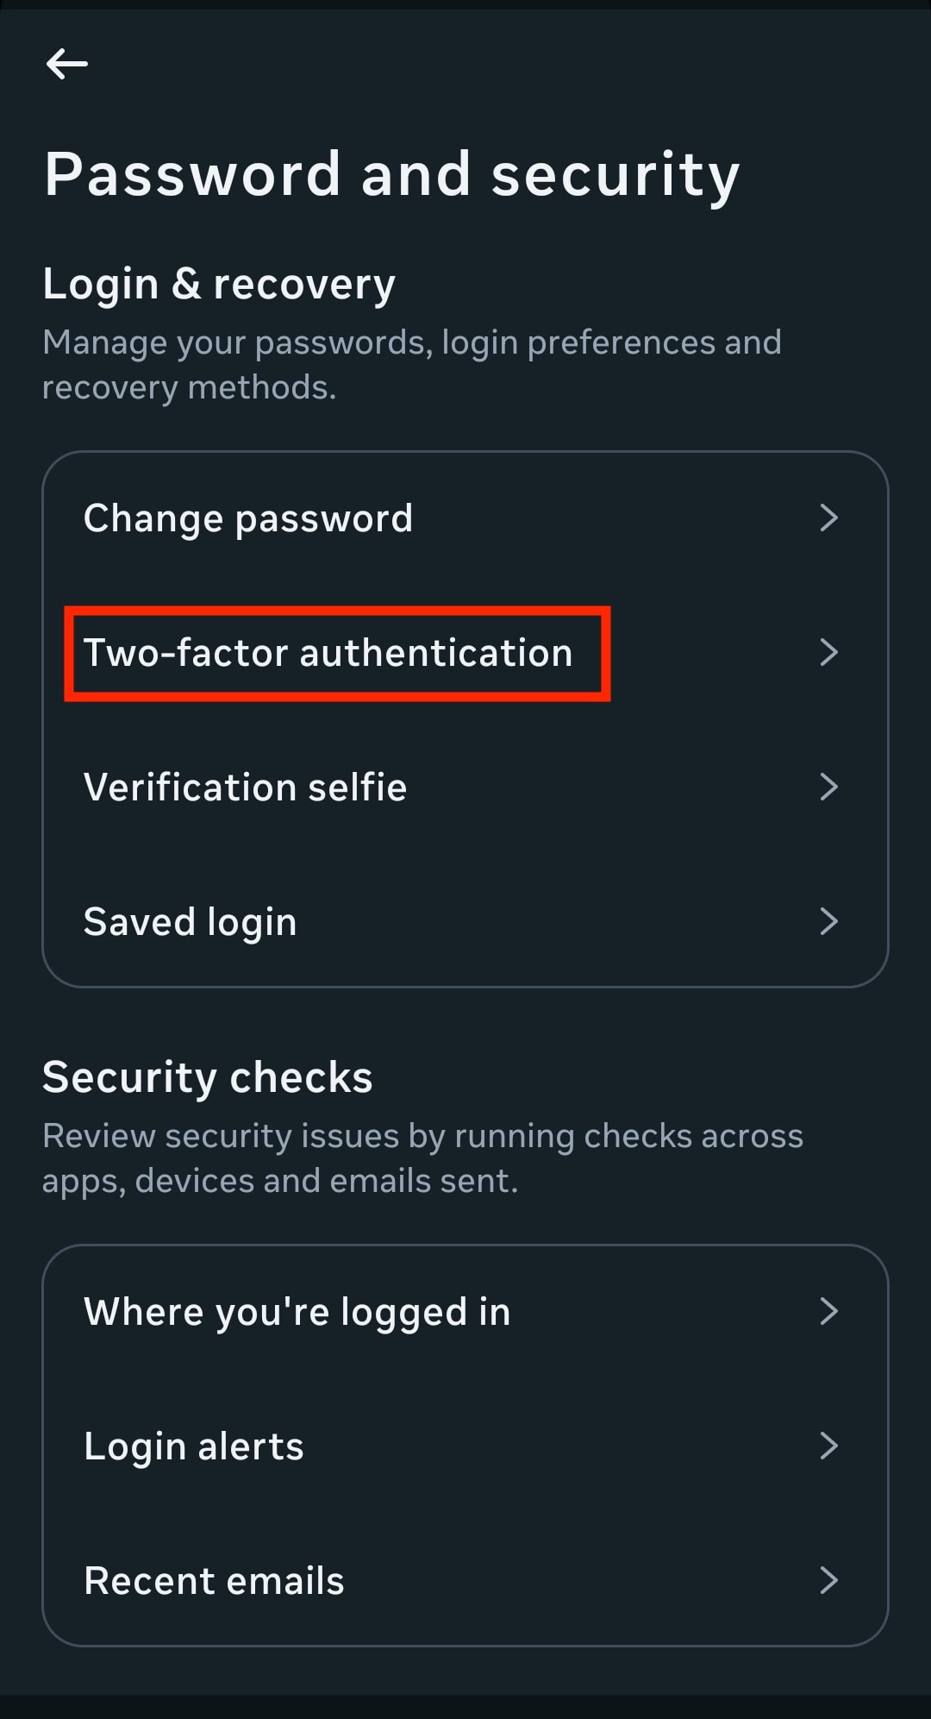Select the Security checks section heading
Viewport: 931px width, 1719px height.
click(208, 1076)
